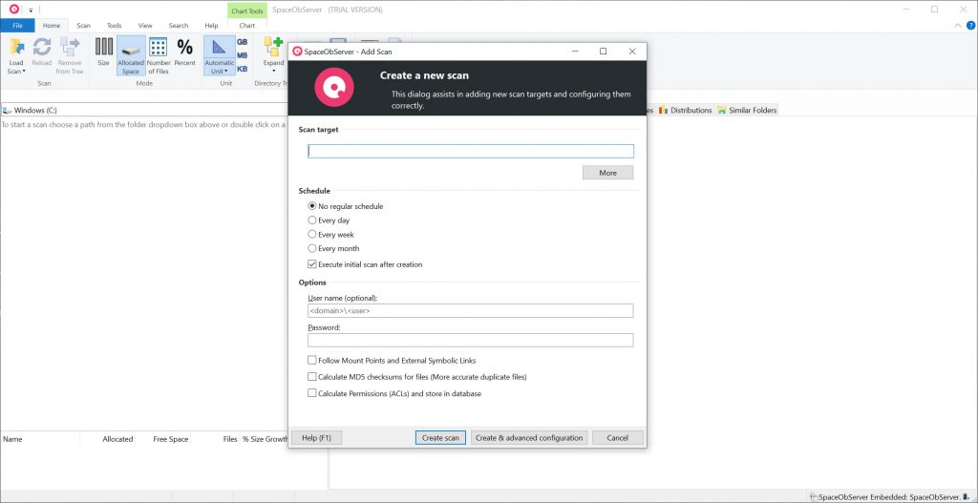Click the Help (F1) button

317,437
